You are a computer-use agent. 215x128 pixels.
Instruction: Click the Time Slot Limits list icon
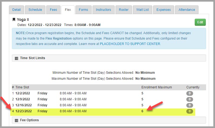pyautogui.click(x=16, y=58)
